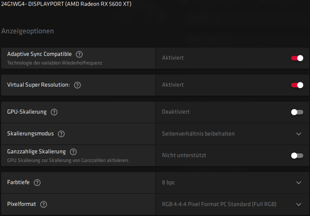
Task: Select the 24G1WG4 DisplayPort display title
Action: [67, 4]
